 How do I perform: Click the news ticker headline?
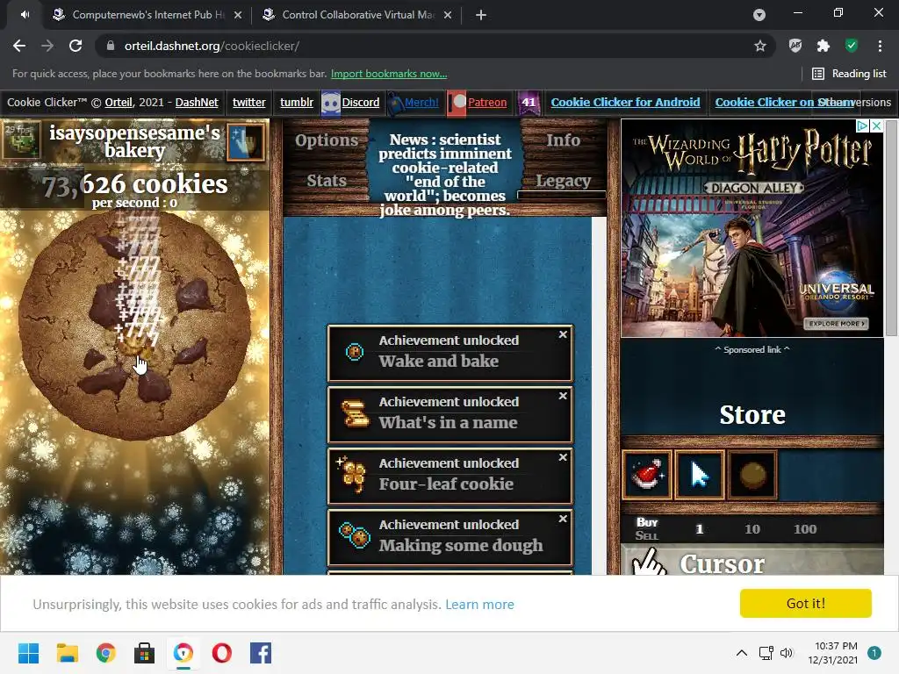point(444,175)
